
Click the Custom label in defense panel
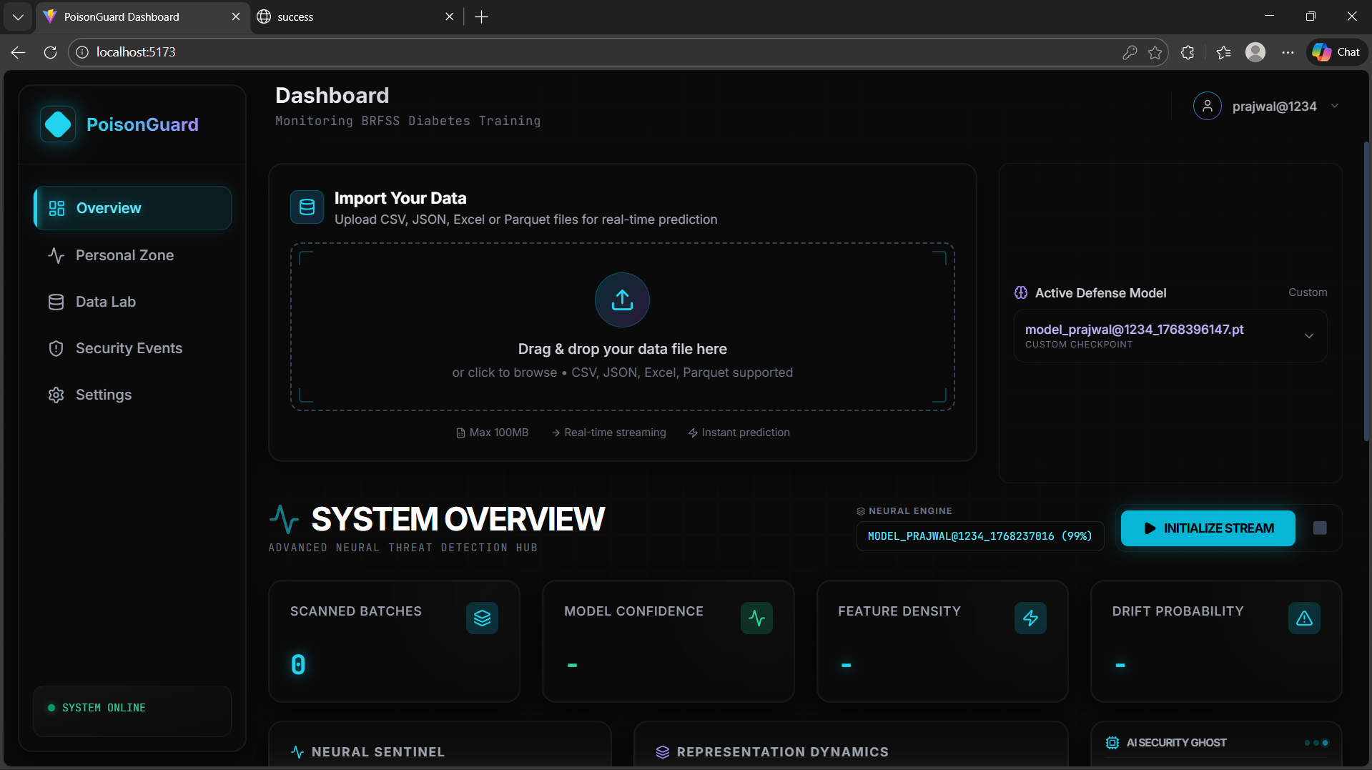click(1307, 292)
